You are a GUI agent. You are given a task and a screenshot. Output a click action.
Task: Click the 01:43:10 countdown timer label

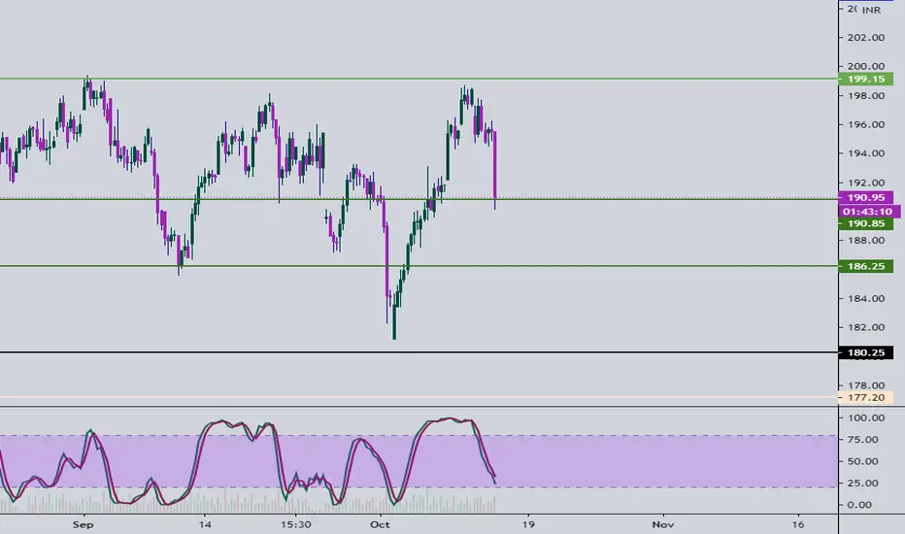pos(867,212)
